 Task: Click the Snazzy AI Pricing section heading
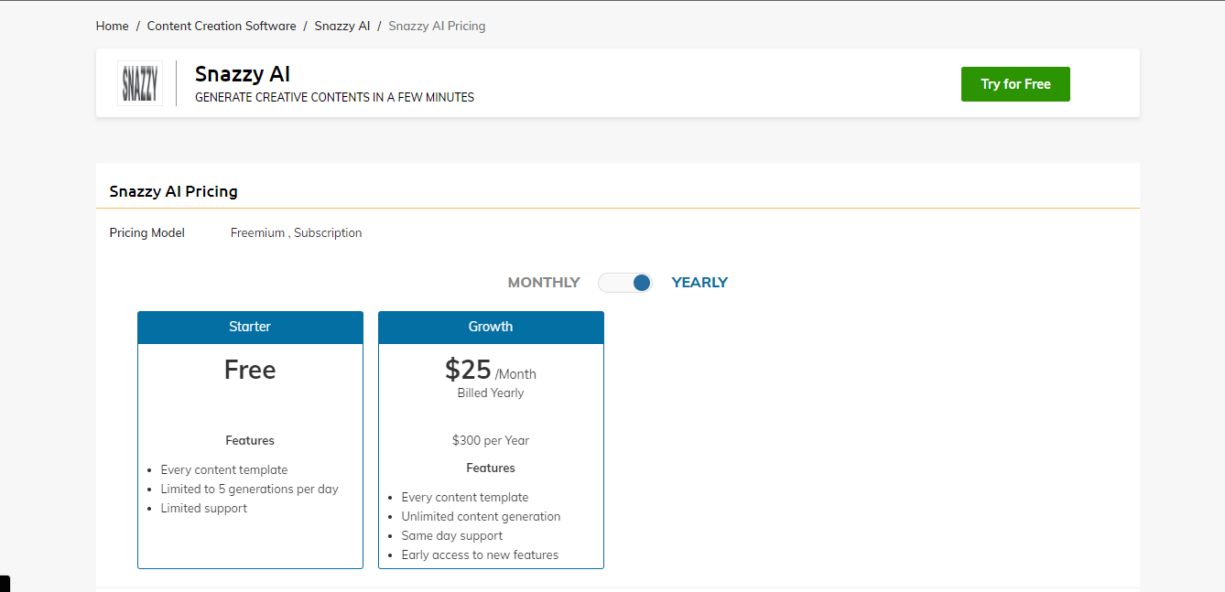tap(174, 191)
